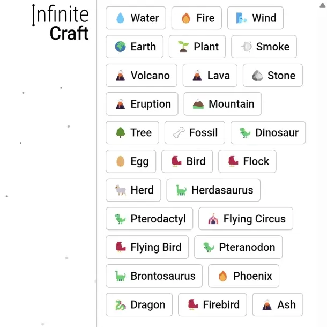Select the Brontosaurus element
This screenshot has width=327, height=327.
point(154,276)
